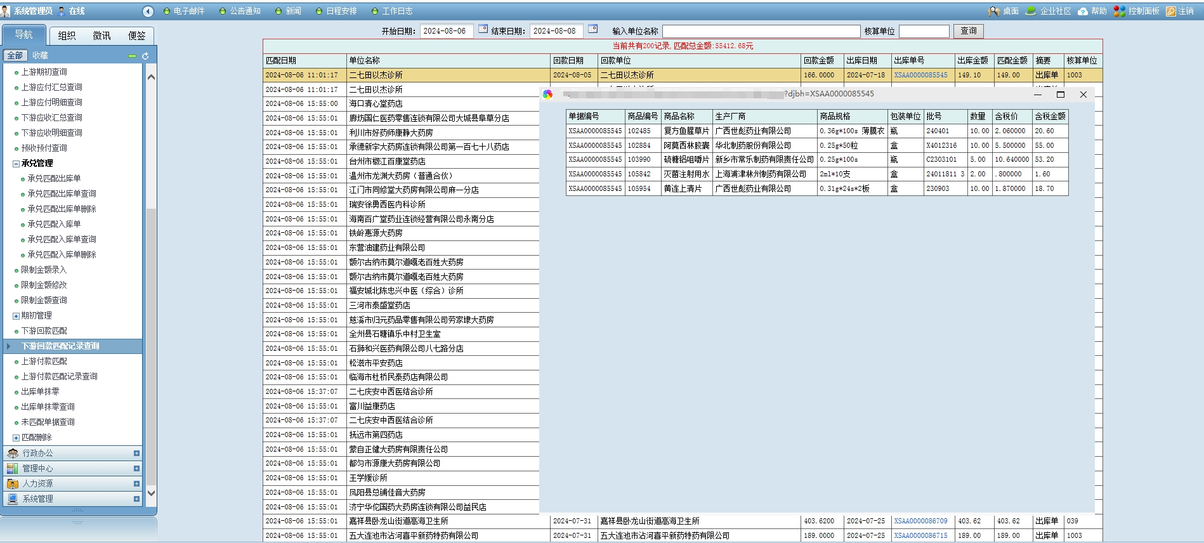1204x543 pixels.
Task: Expand the 行政办公 section plus button
Action: point(136,453)
